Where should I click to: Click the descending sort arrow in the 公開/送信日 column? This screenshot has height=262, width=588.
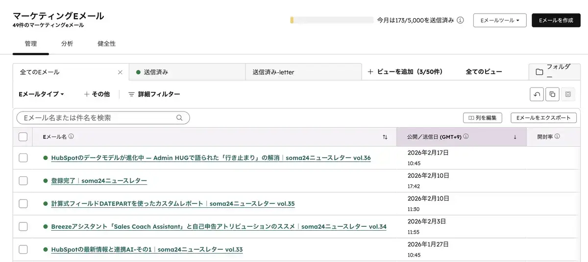515,137
